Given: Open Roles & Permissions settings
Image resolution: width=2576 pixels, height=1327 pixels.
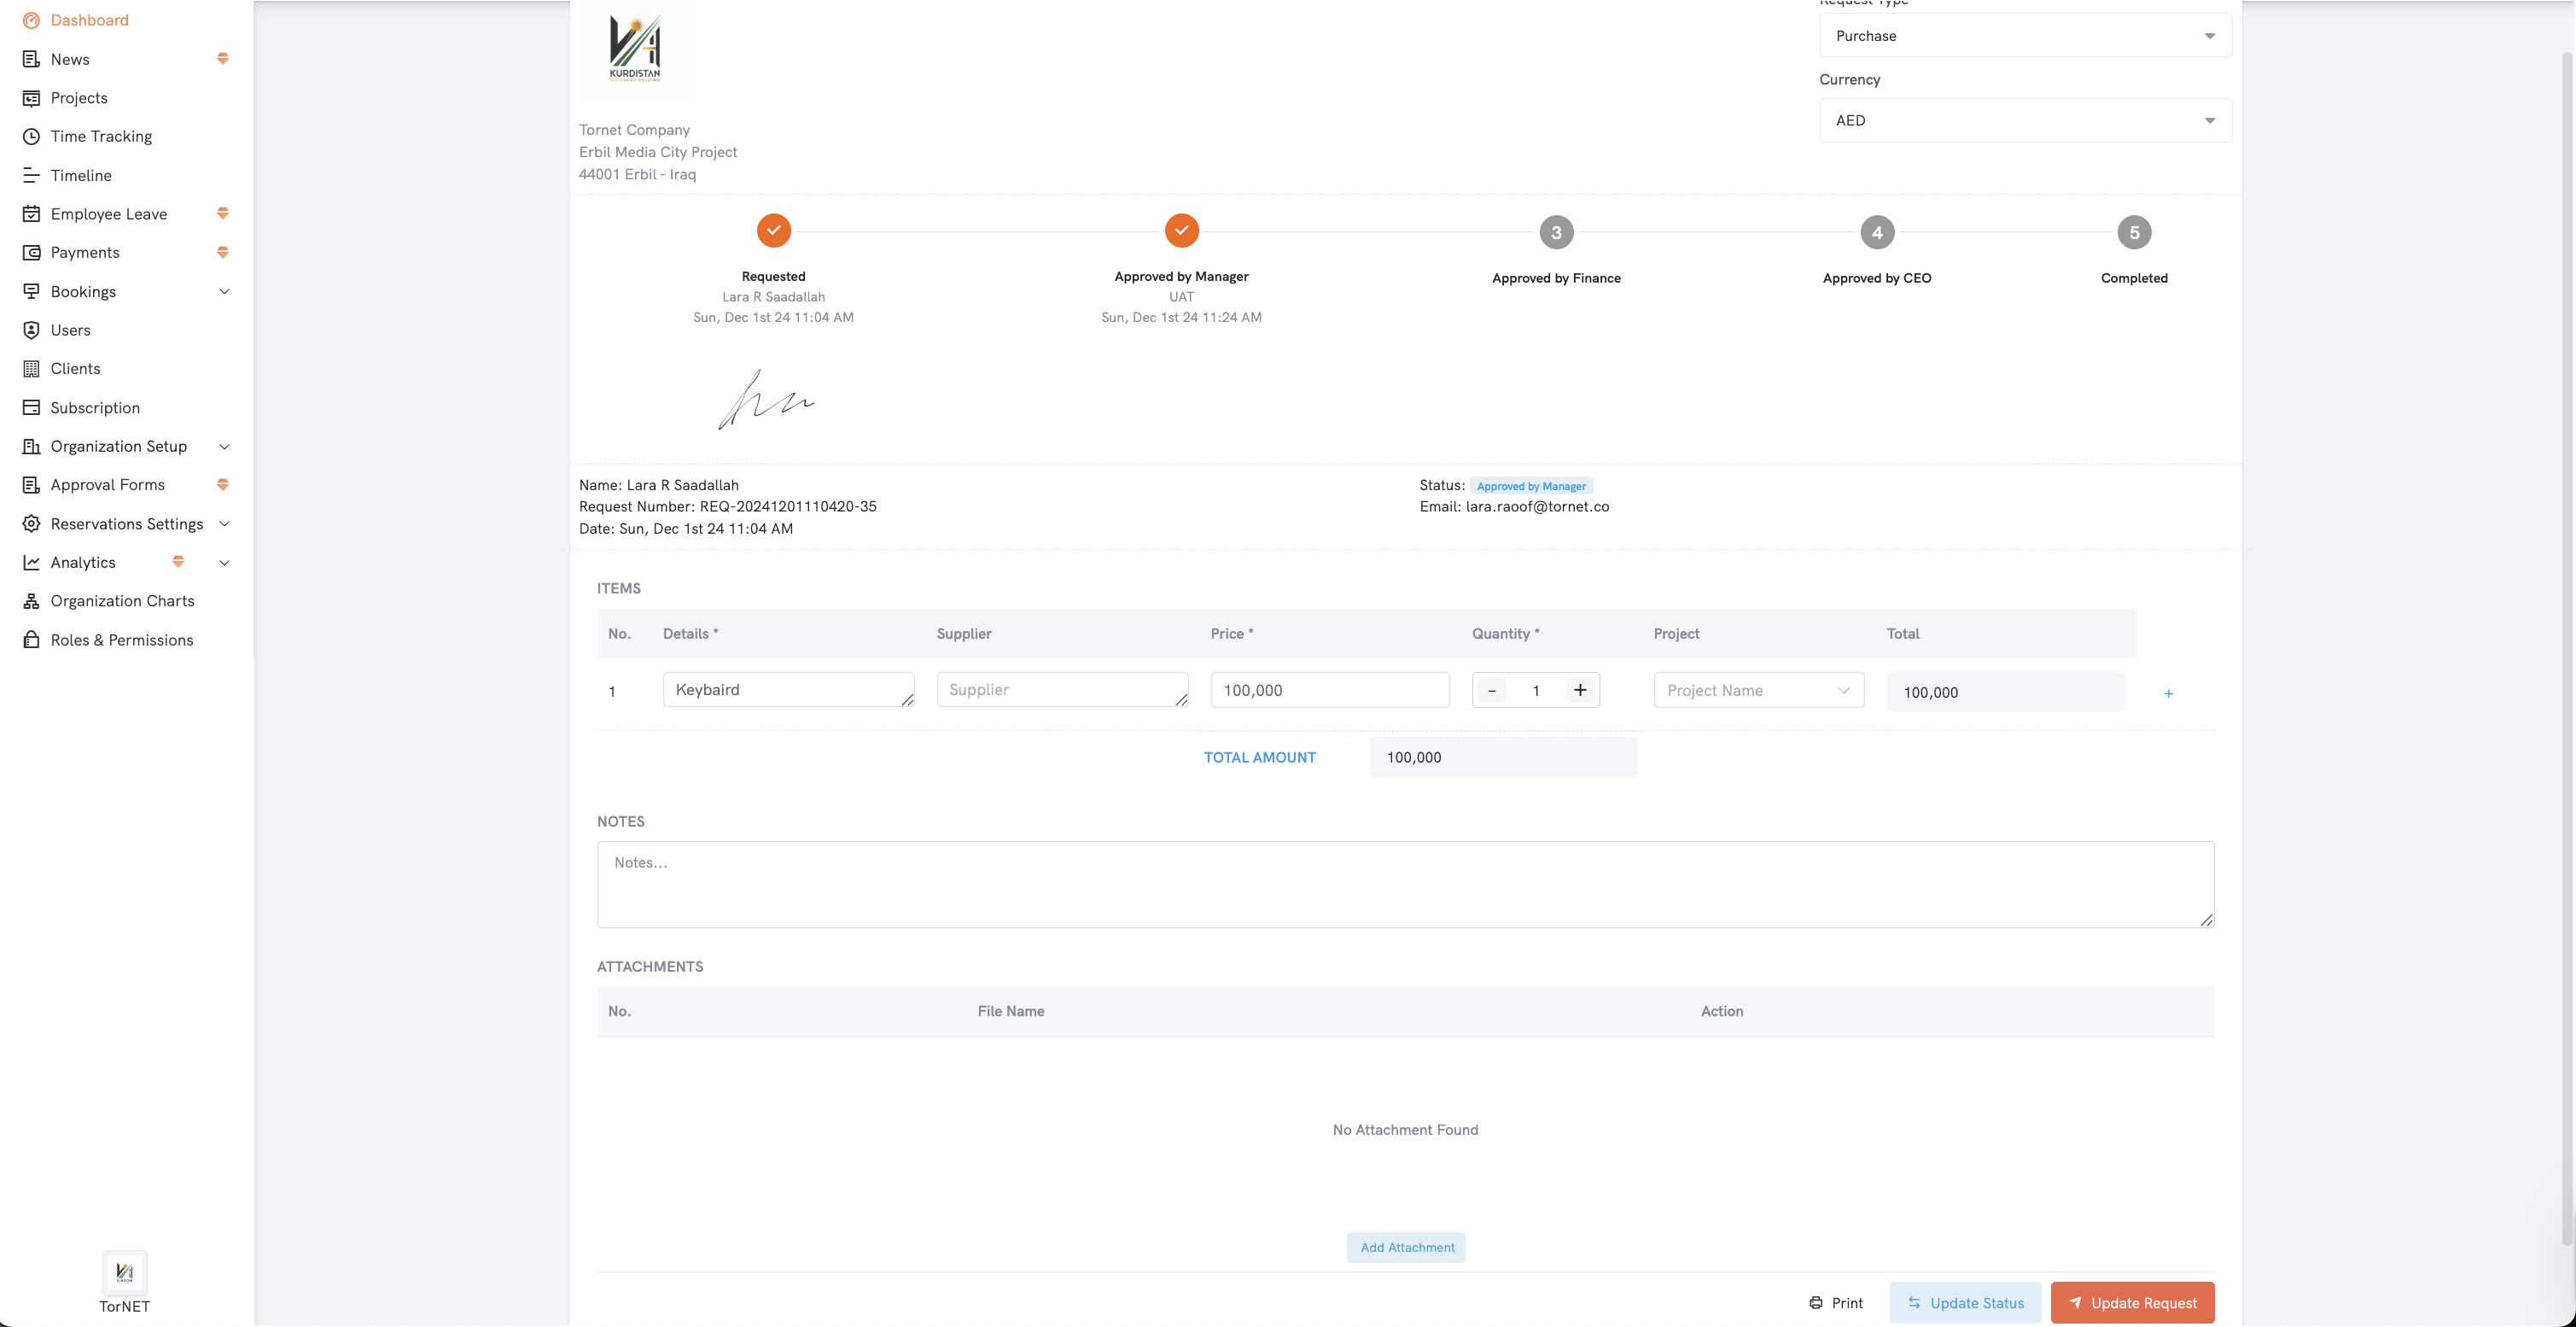Looking at the screenshot, I should click(x=122, y=640).
